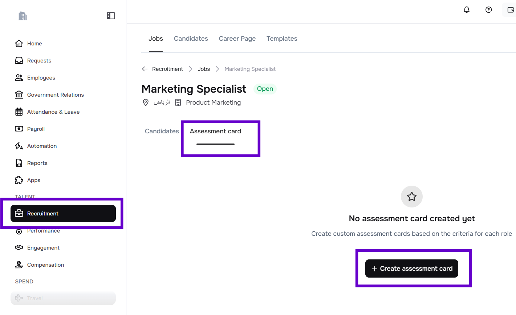Open Compensation in the sidebar
Image resolution: width=516 pixels, height=315 pixels.
pos(45,265)
